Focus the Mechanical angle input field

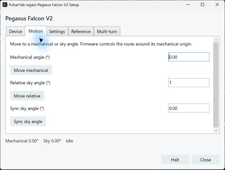click(189, 57)
